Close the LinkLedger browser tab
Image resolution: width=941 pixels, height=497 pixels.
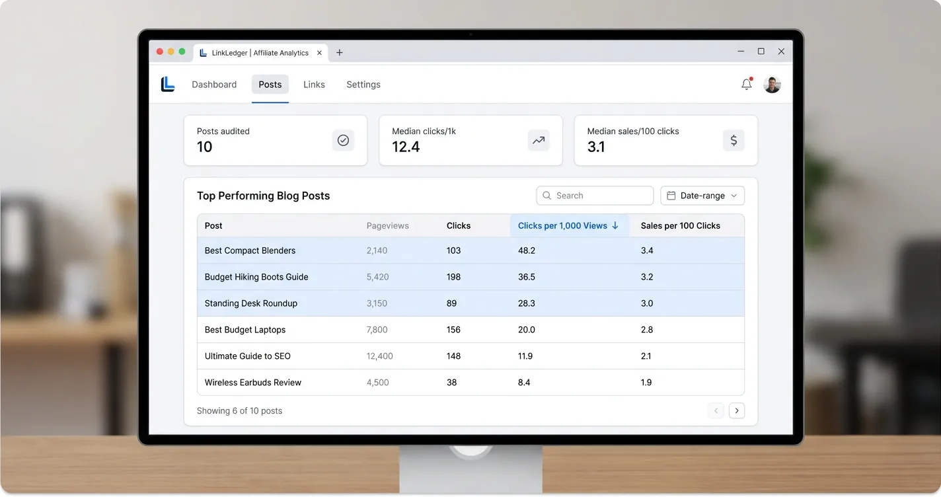[320, 53]
